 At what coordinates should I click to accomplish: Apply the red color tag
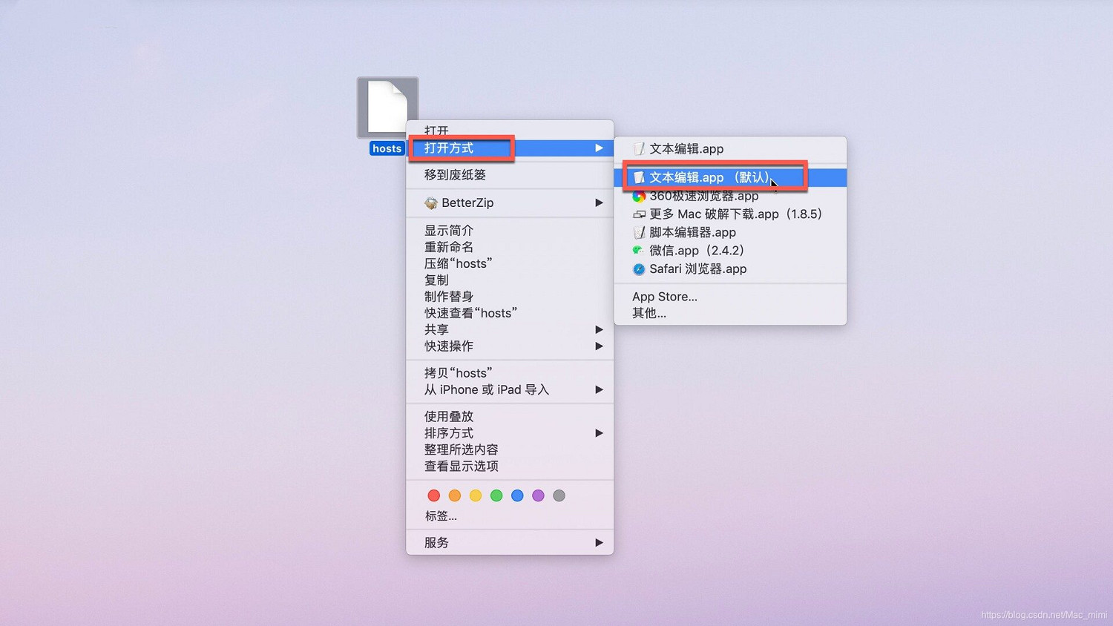tap(434, 495)
